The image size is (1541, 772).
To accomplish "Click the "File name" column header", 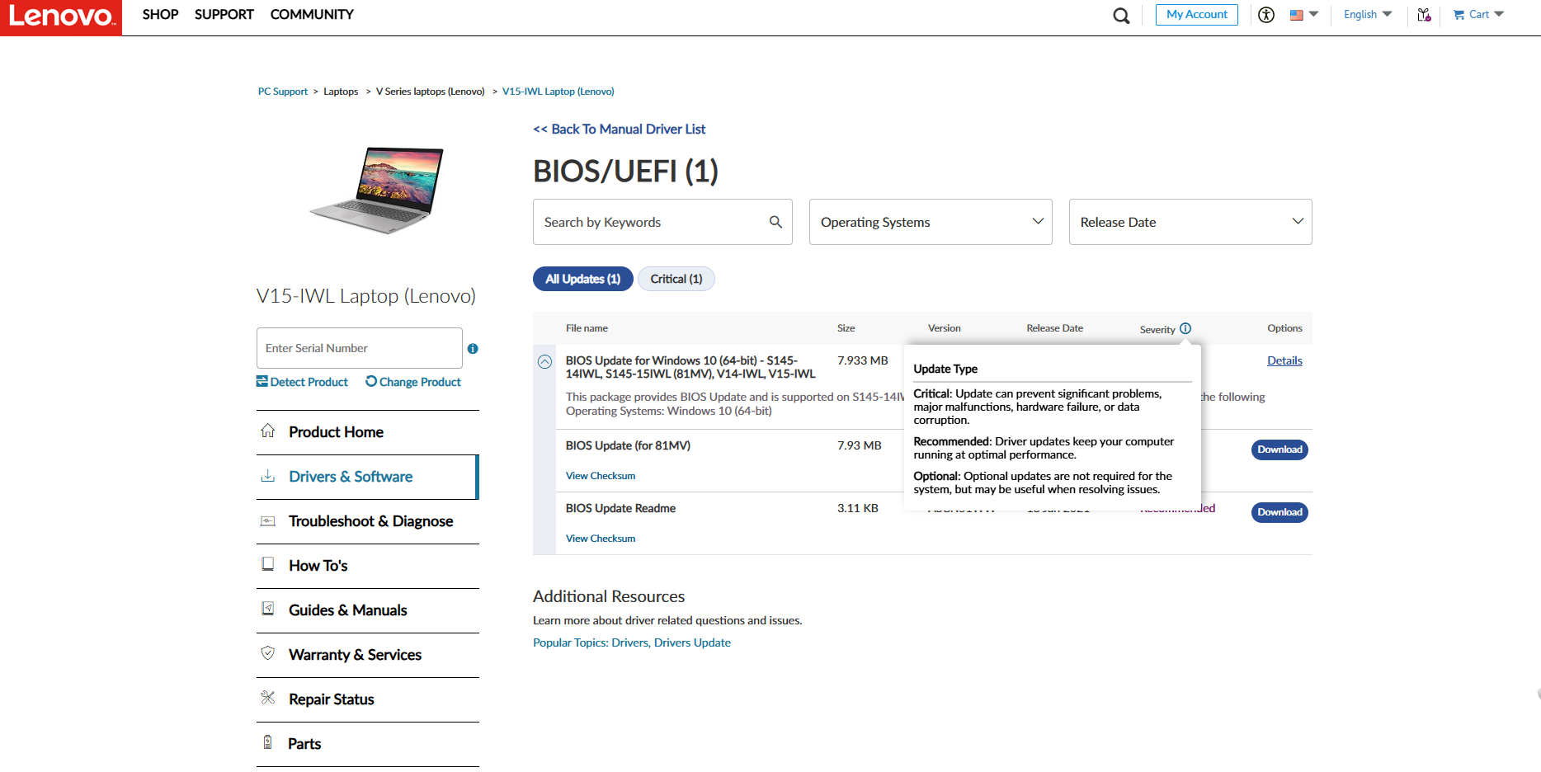I will (x=587, y=328).
